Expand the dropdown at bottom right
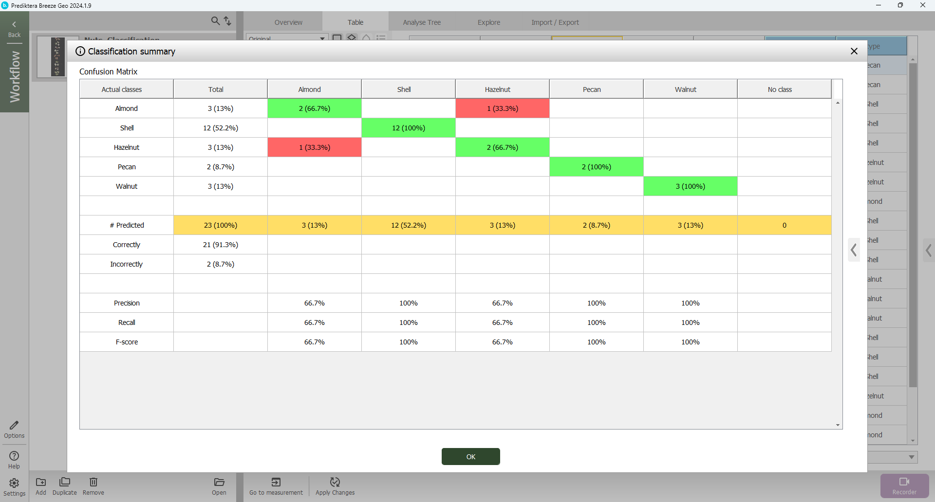The height and width of the screenshot is (502, 935). (911, 457)
